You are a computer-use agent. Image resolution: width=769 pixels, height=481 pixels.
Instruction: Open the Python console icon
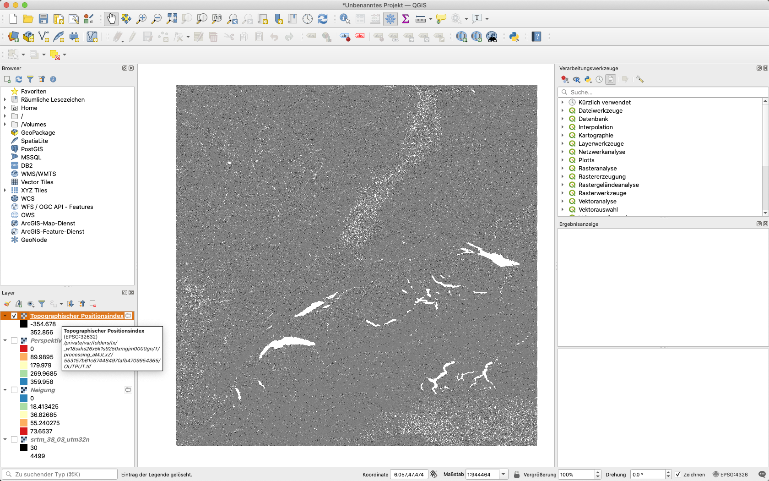point(514,37)
